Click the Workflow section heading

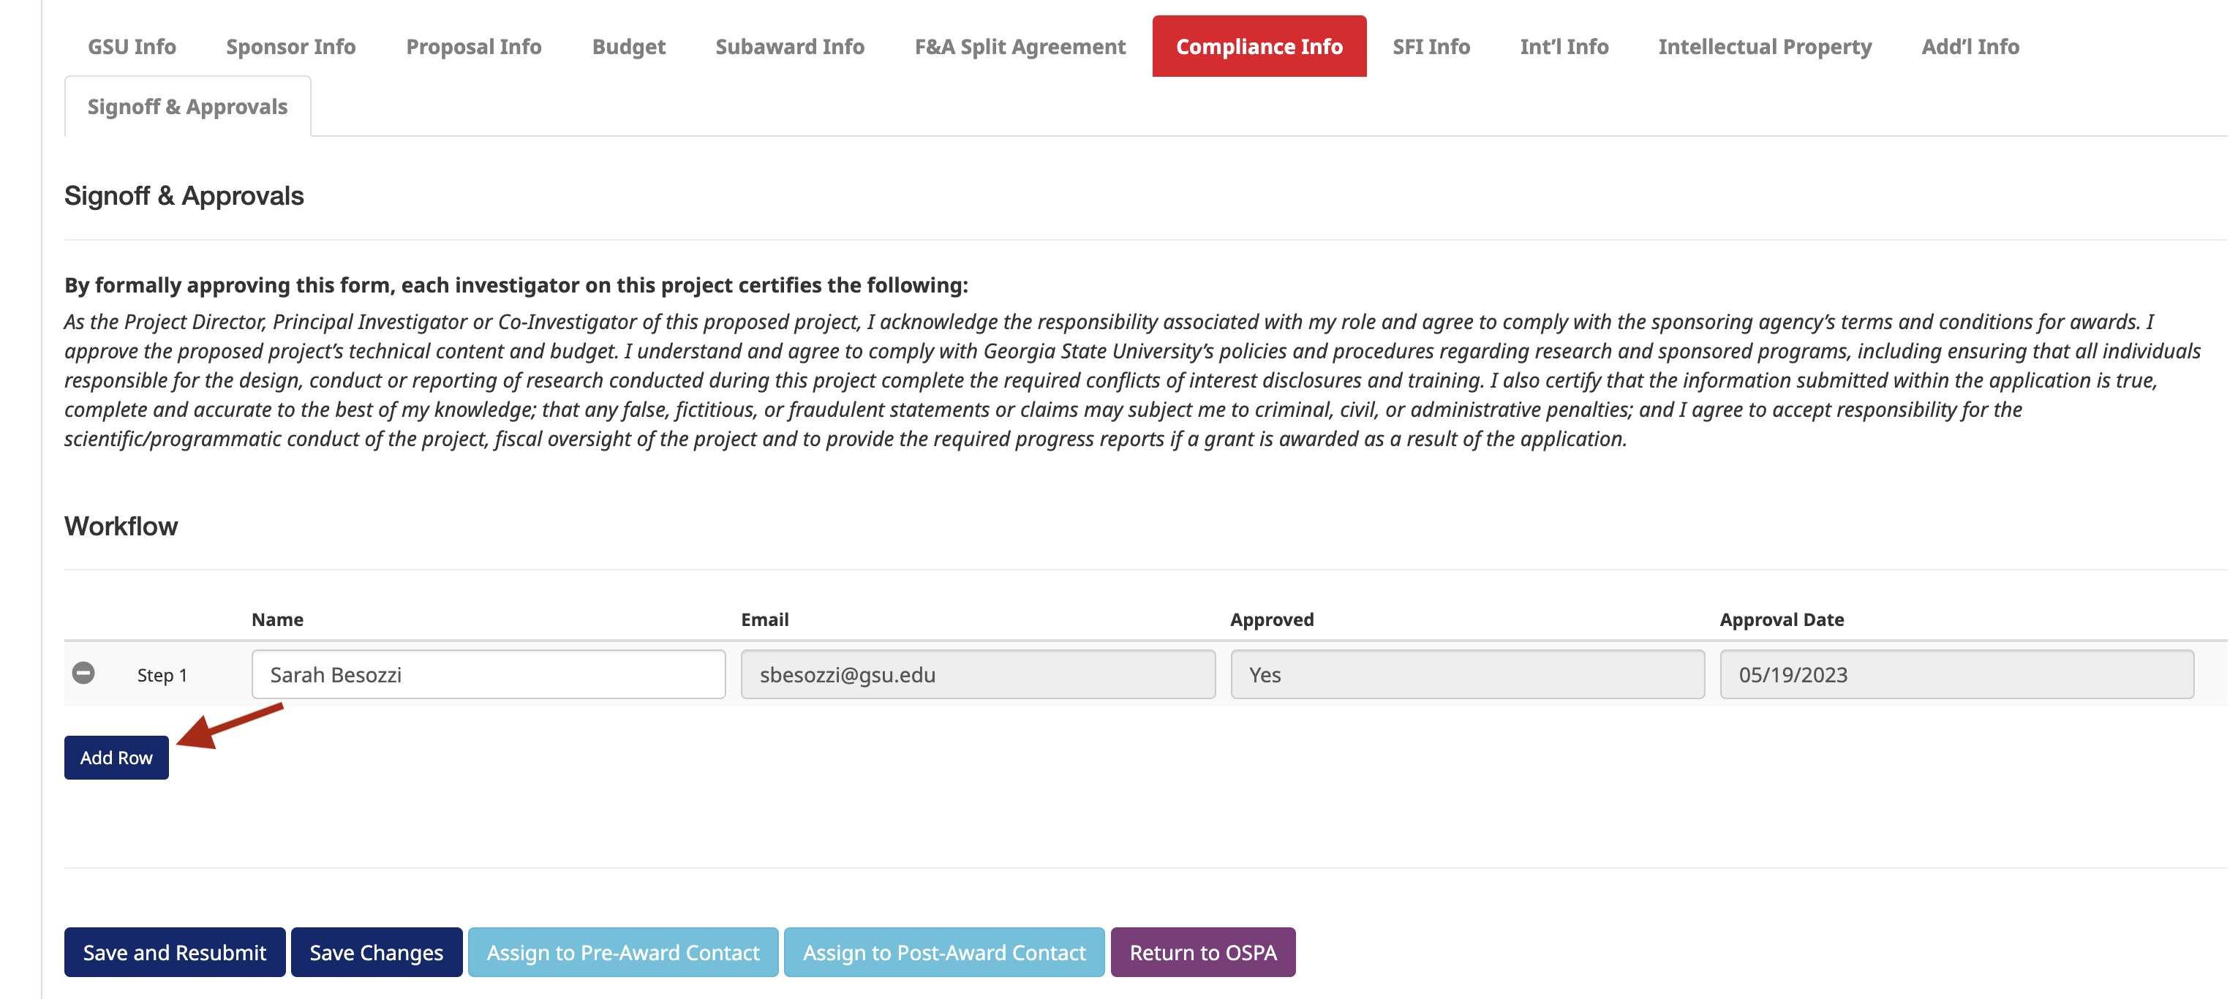point(121,527)
